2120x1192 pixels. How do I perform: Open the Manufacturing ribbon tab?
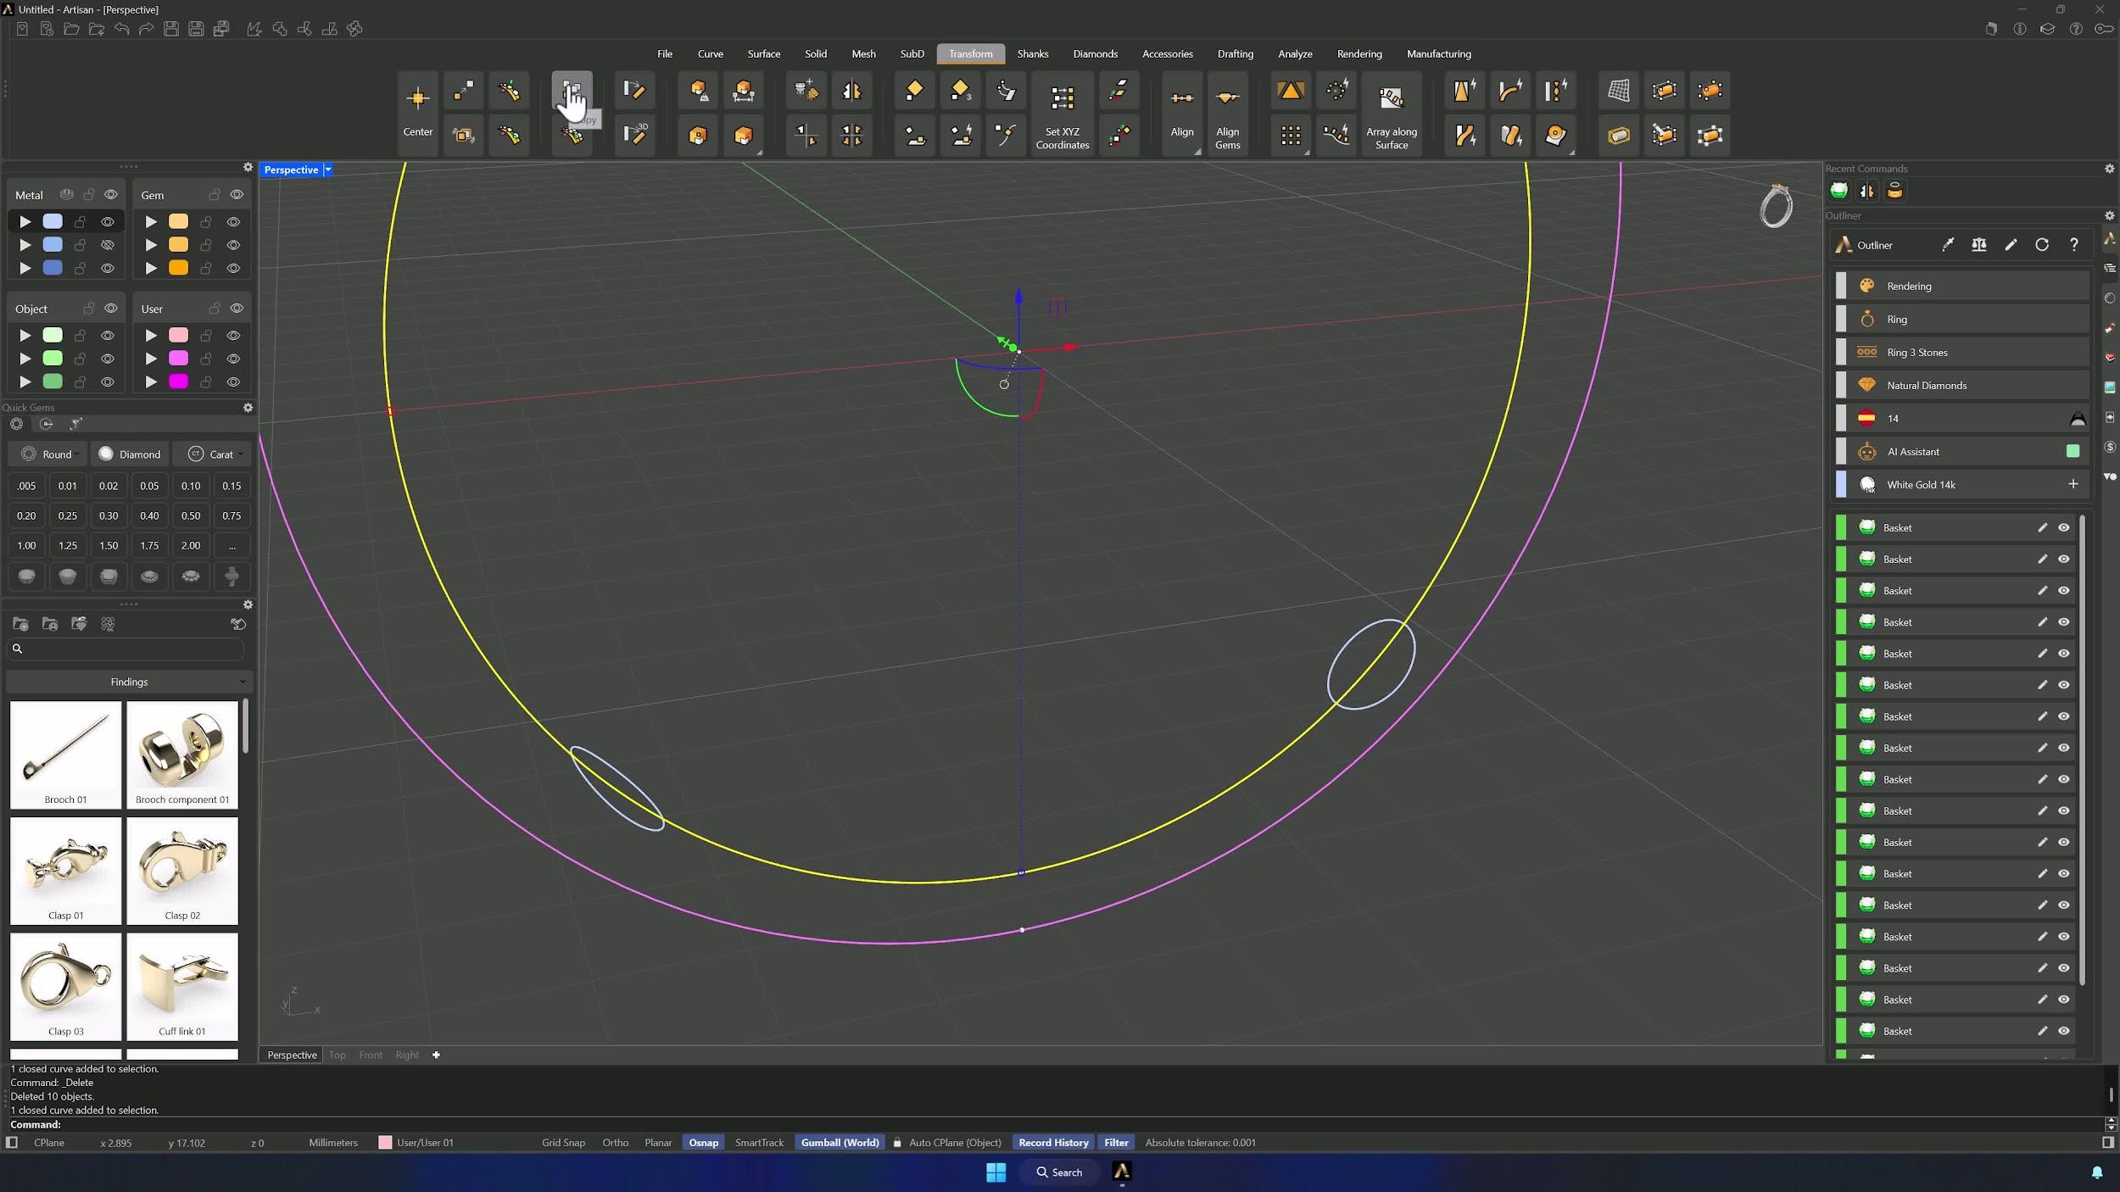tap(1438, 53)
